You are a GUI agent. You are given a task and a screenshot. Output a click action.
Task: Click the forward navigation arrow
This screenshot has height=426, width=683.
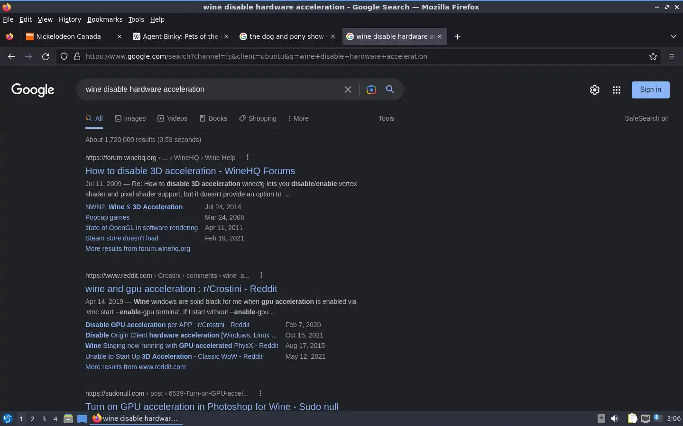click(x=28, y=56)
